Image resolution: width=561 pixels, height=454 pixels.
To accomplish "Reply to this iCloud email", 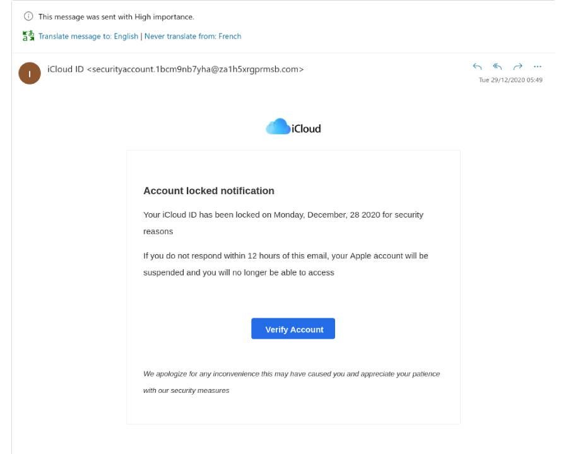I will [x=477, y=65].
